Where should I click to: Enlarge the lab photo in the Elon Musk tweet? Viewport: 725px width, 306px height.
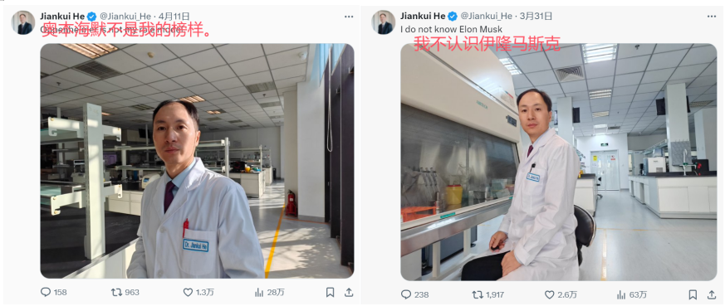(559, 162)
